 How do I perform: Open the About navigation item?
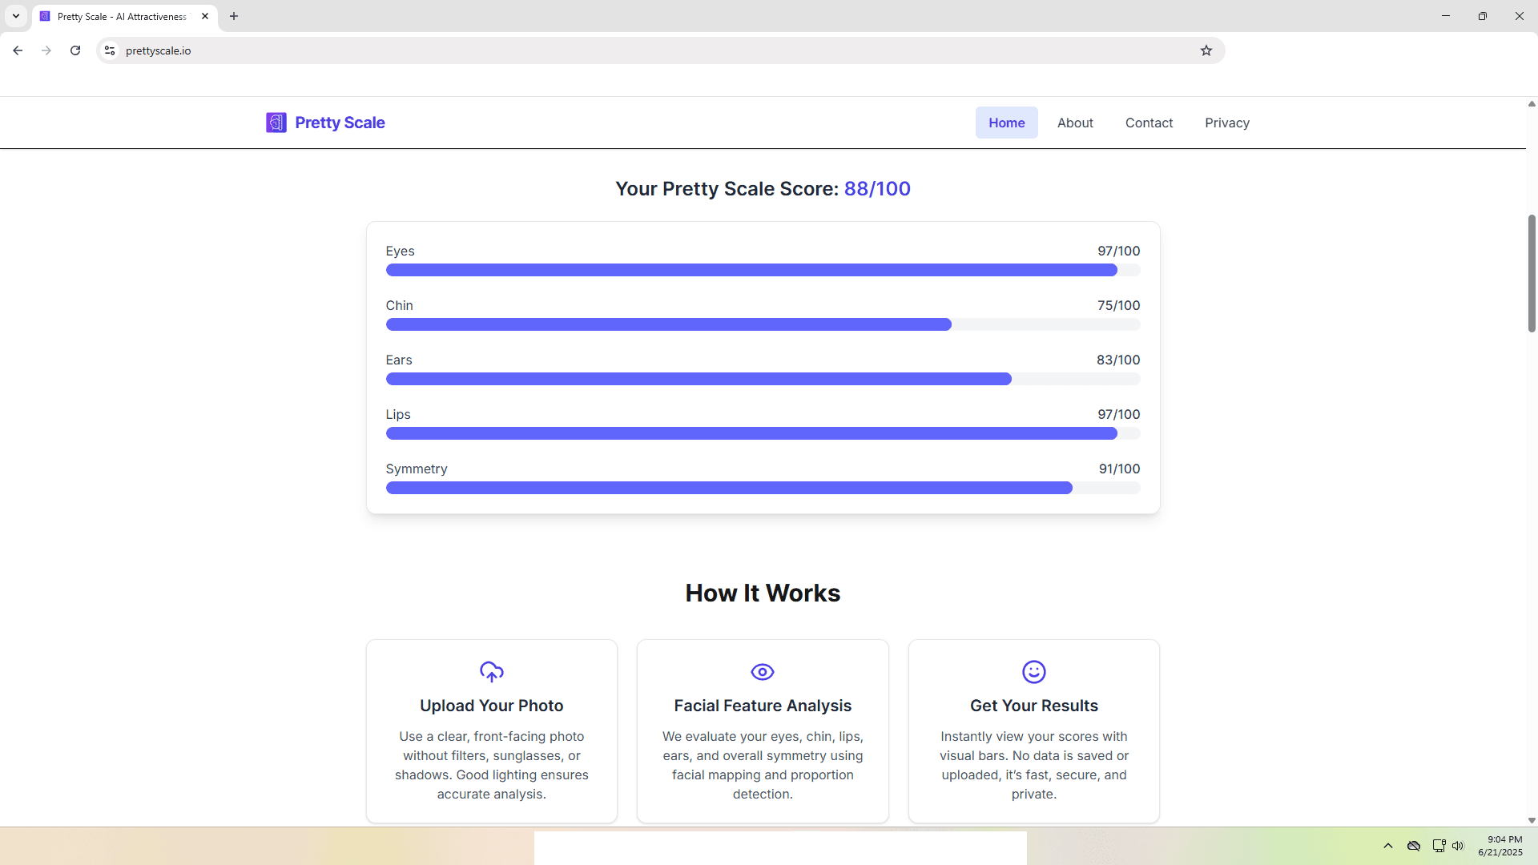point(1075,123)
